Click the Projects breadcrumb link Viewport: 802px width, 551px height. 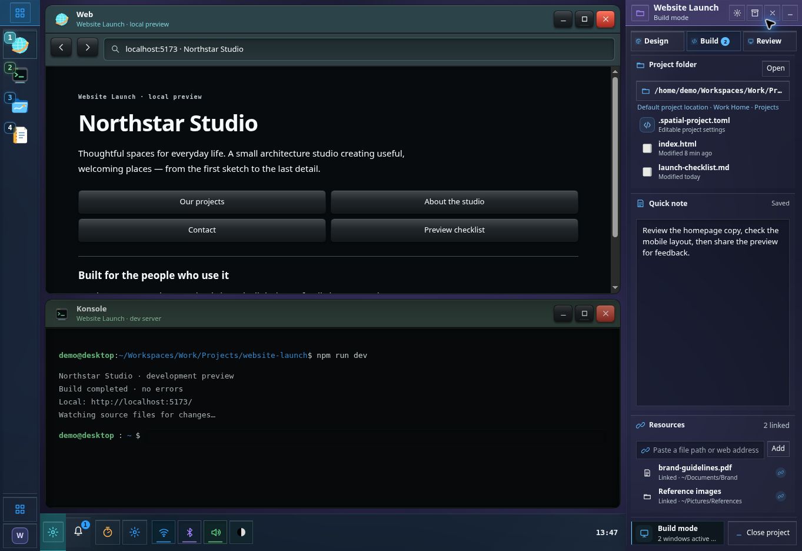[766, 107]
